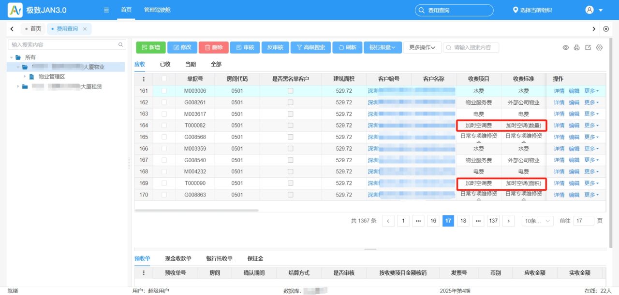Click the export icon above table
This screenshot has width=619, height=295.
588,47
